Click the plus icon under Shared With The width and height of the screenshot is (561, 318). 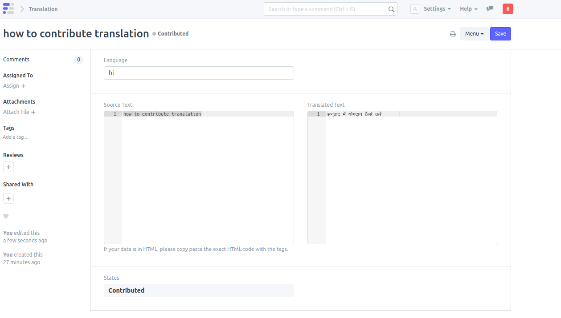[8, 198]
